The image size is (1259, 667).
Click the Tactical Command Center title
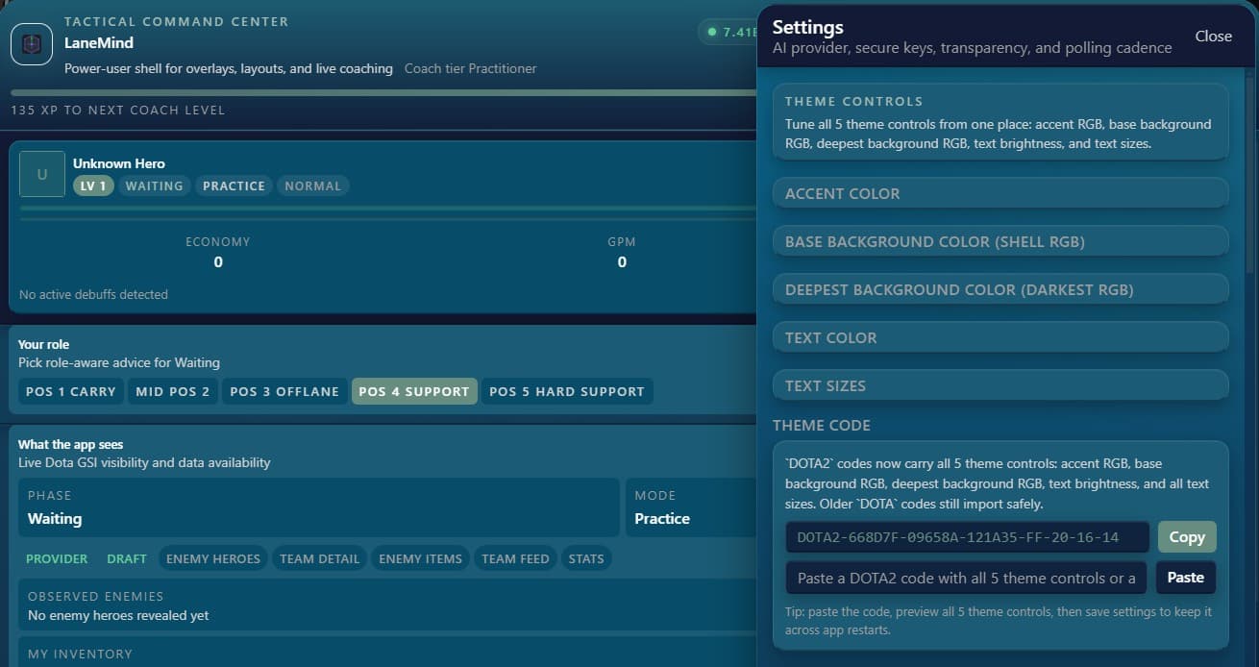point(176,21)
